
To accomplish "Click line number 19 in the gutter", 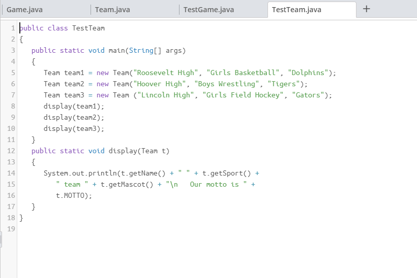I will click(11, 229).
